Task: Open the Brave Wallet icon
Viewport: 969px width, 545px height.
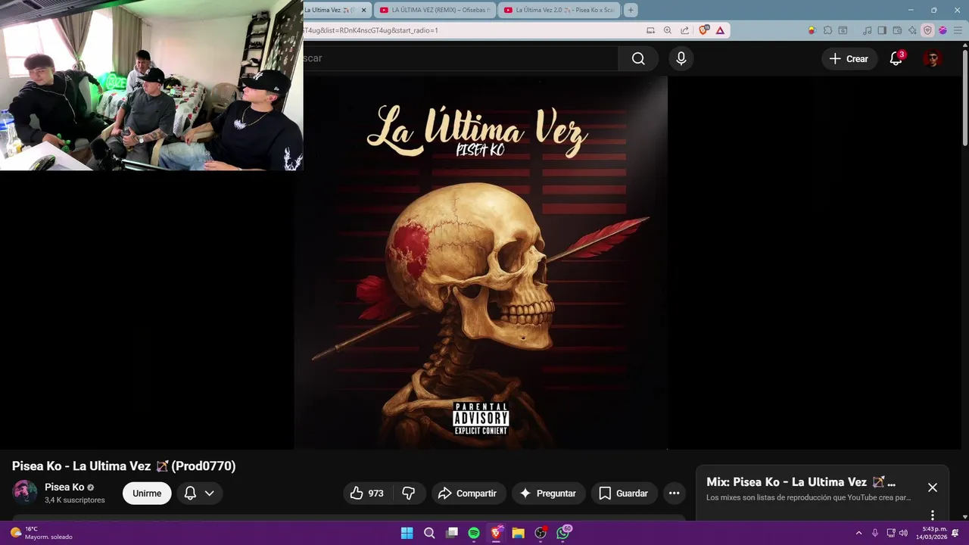Action: point(897,30)
